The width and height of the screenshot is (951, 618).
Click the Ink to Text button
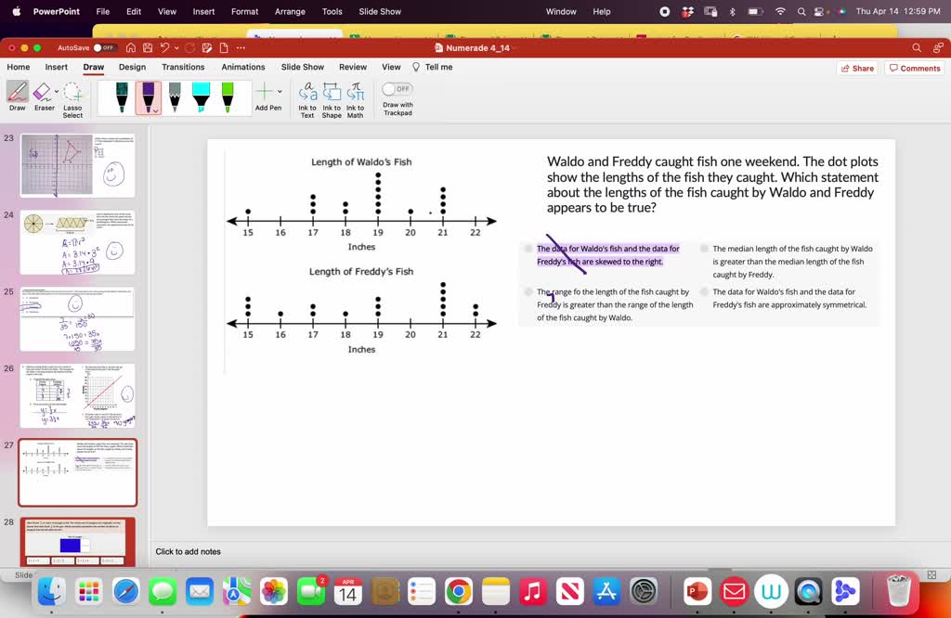click(307, 99)
